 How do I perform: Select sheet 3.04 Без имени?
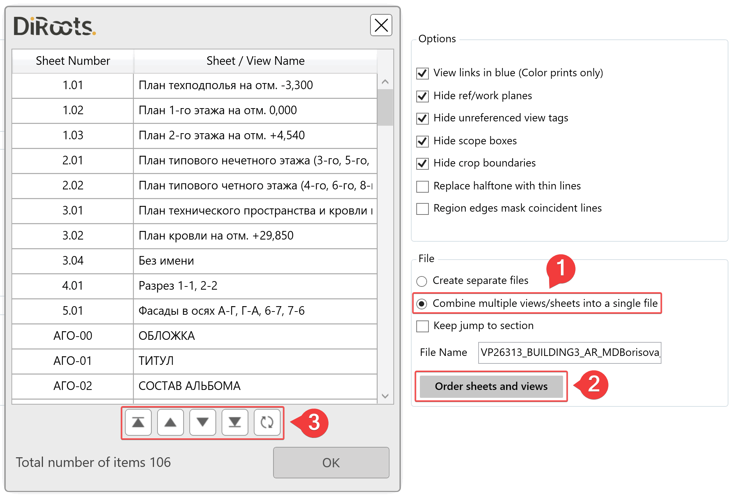(x=194, y=261)
